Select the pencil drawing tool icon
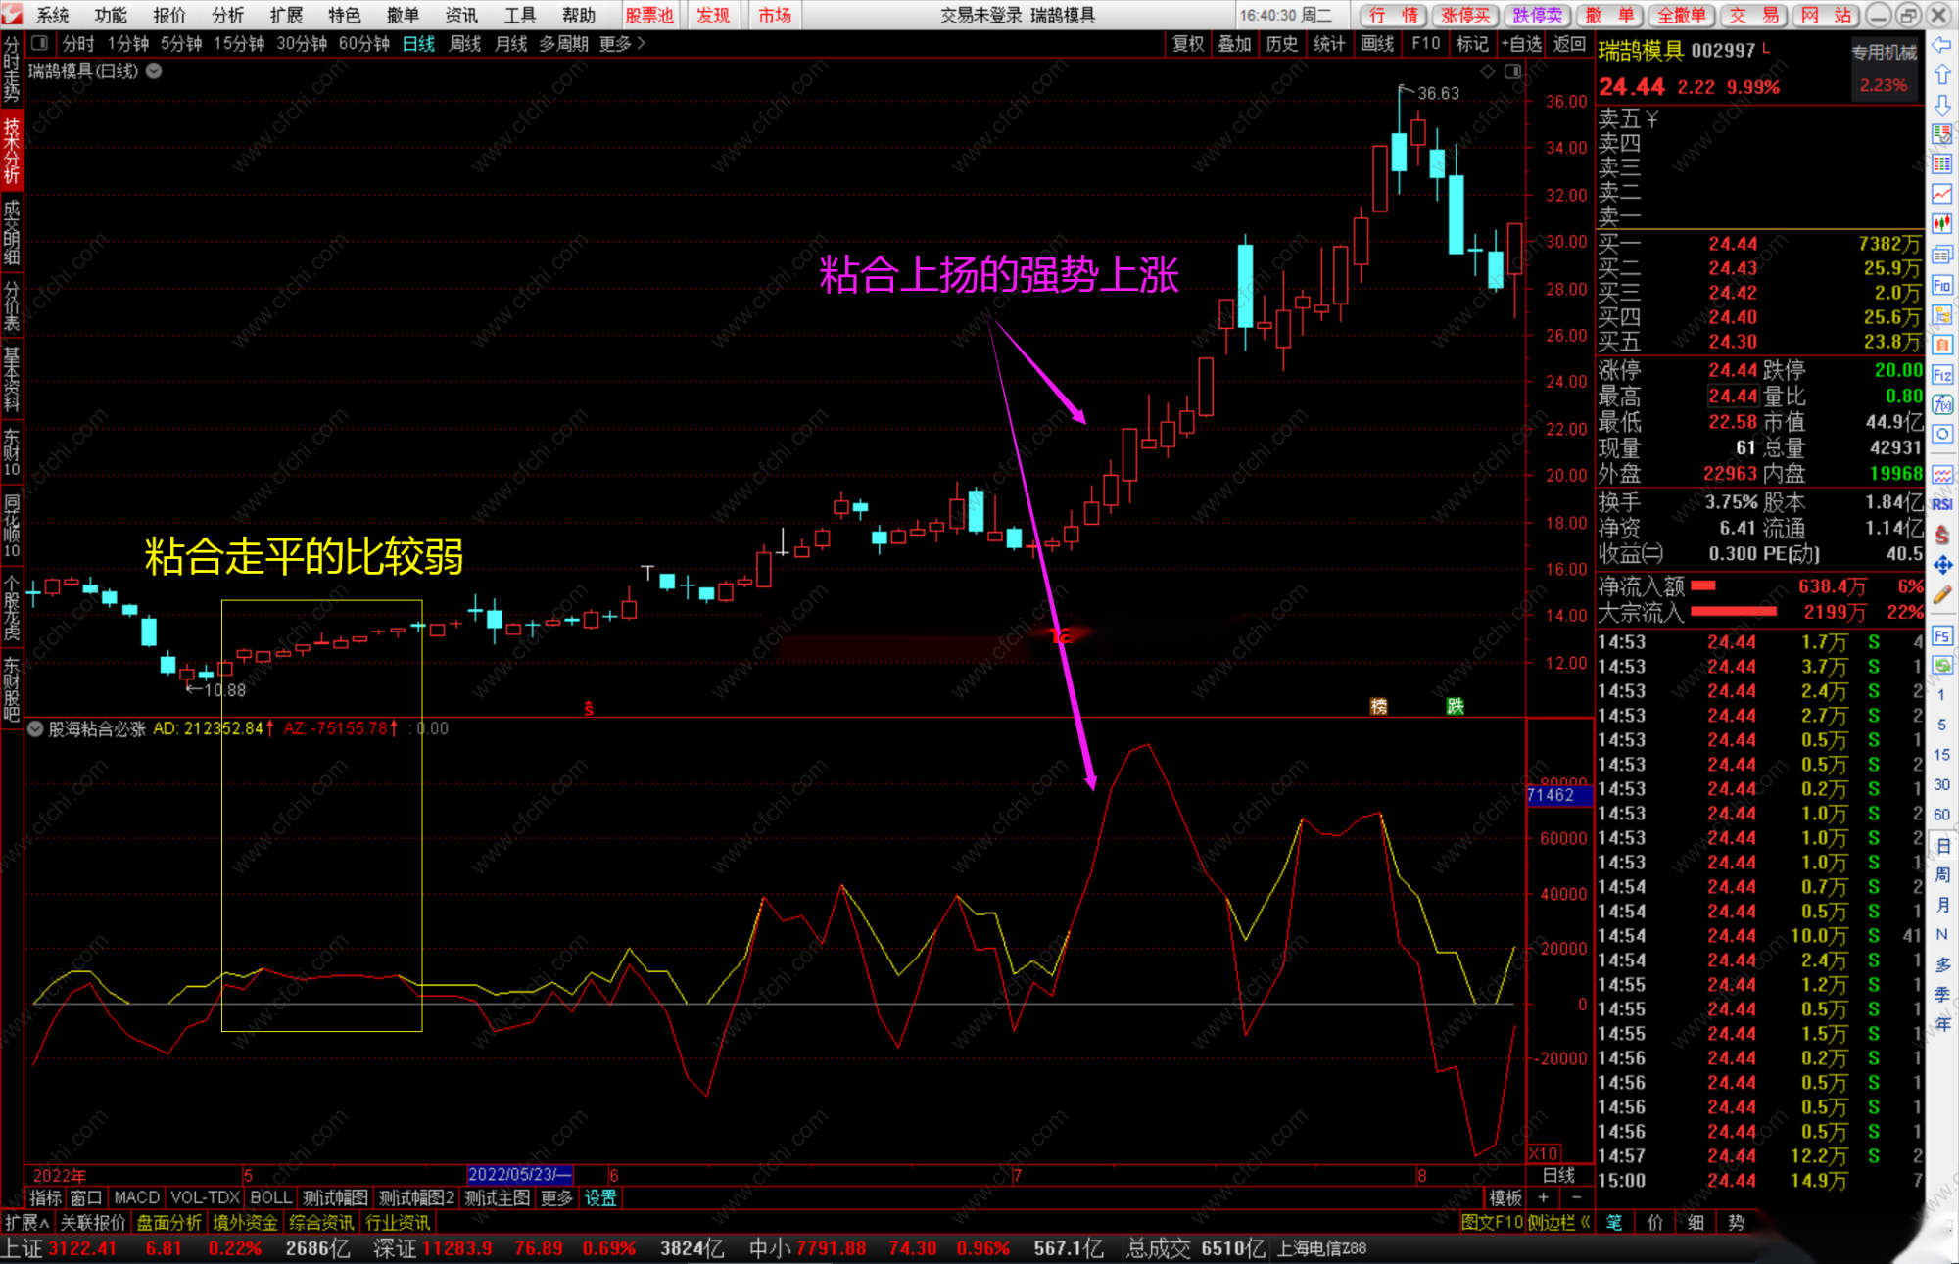The width and height of the screenshot is (1959, 1264). point(1942,596)
